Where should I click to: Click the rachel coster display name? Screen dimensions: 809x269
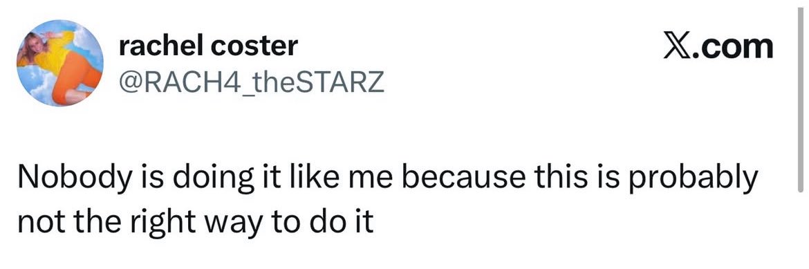(208, 46)
